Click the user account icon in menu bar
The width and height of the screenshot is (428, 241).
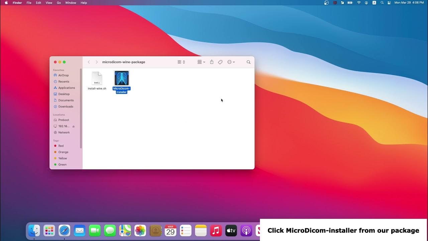point(366,3)
